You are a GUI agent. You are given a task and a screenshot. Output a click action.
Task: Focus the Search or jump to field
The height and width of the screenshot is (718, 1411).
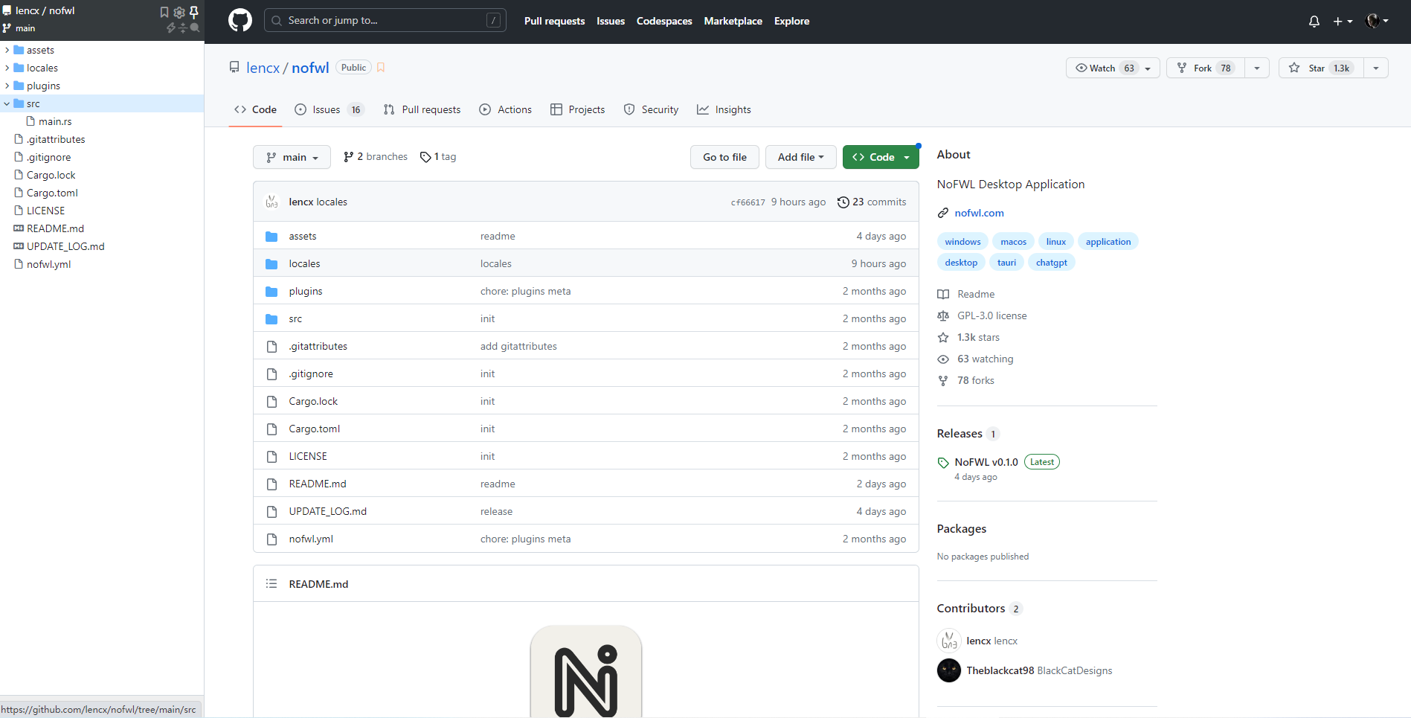[x=385, y=21]
